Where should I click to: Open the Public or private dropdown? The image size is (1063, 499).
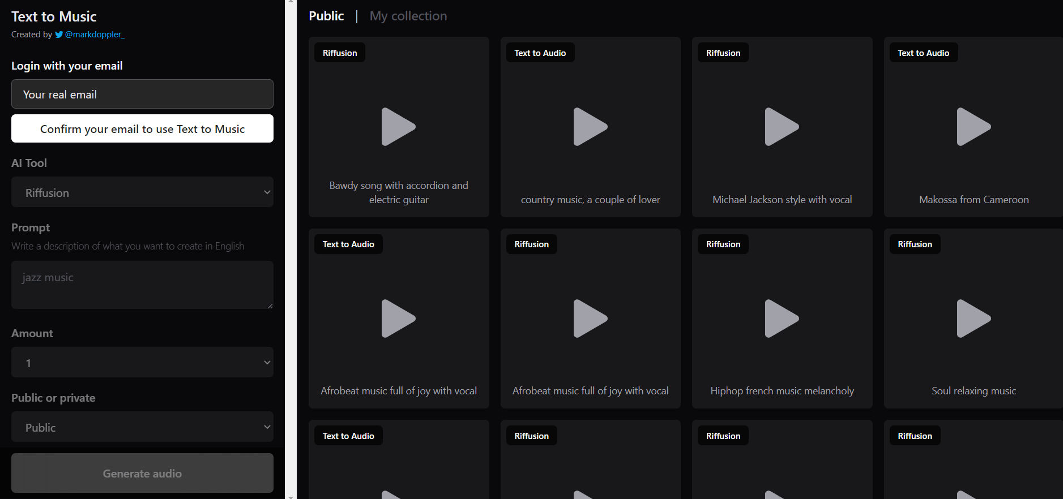142,427
